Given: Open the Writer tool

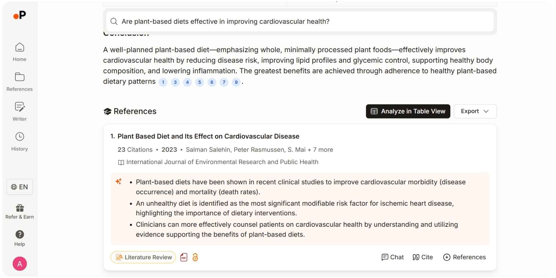Looking at the screenshot, I should point(20,111).
